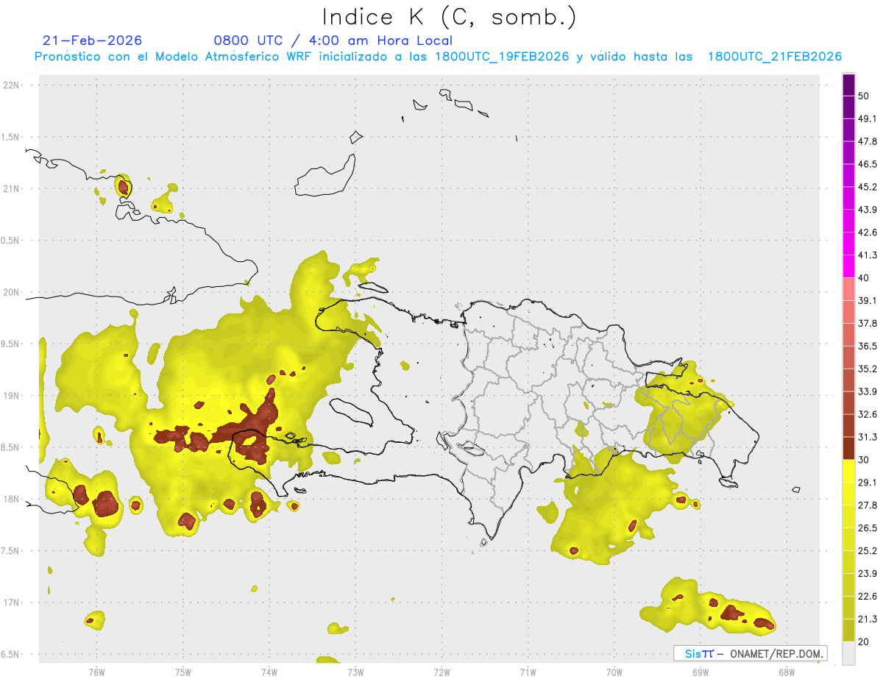This screenshot has height=682, width=883.
Task: Click the colorbar label "21.3"
Action: 868,619
